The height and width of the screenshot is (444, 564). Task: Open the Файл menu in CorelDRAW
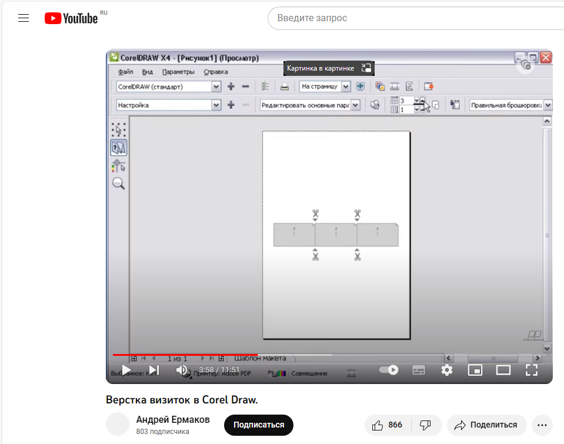(x=125, y=72)
